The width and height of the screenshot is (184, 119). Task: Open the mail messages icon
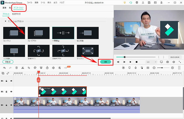coord(155,2)
